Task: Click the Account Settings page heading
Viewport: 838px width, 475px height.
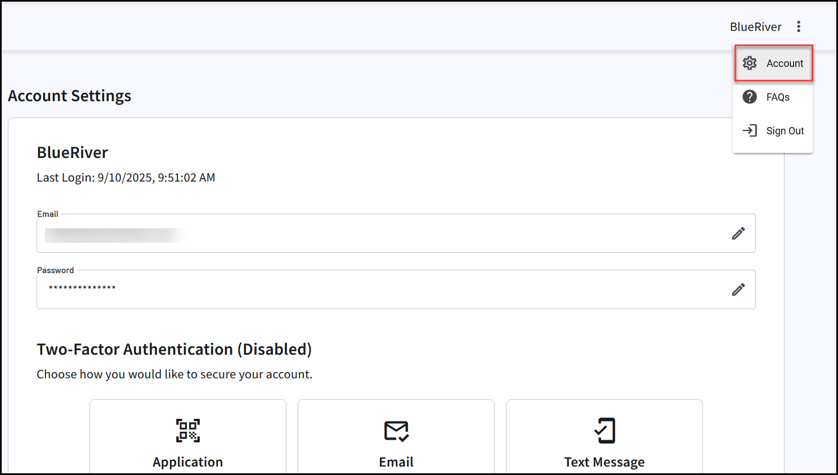Action: pos(70,96)
